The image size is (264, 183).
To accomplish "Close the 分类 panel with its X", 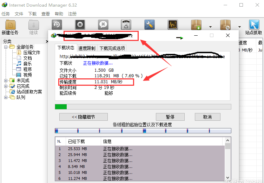I will [47, 41].
